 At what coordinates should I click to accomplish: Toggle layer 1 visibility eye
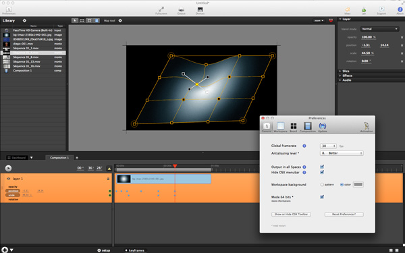coord(9,179)
